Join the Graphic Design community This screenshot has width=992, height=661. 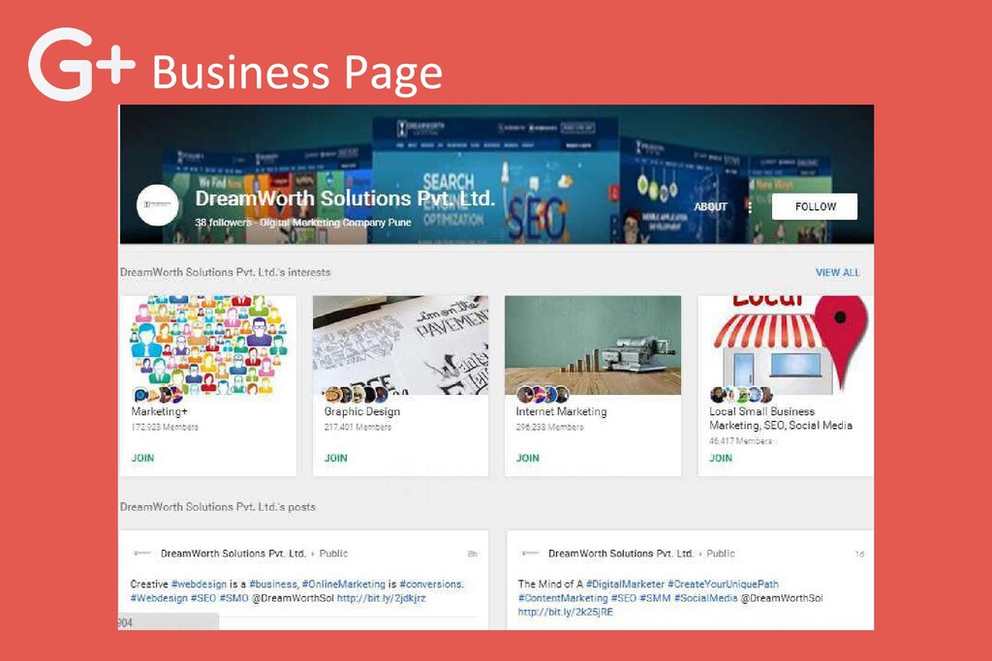335,458
